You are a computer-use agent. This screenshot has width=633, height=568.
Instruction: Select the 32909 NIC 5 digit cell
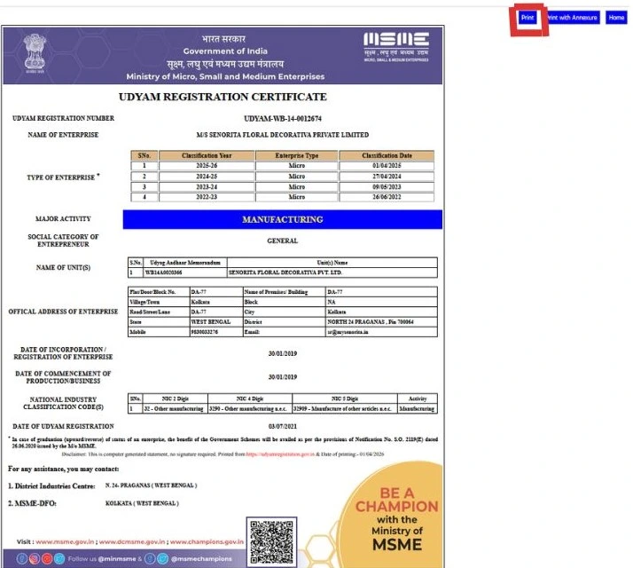click(345, 409)
